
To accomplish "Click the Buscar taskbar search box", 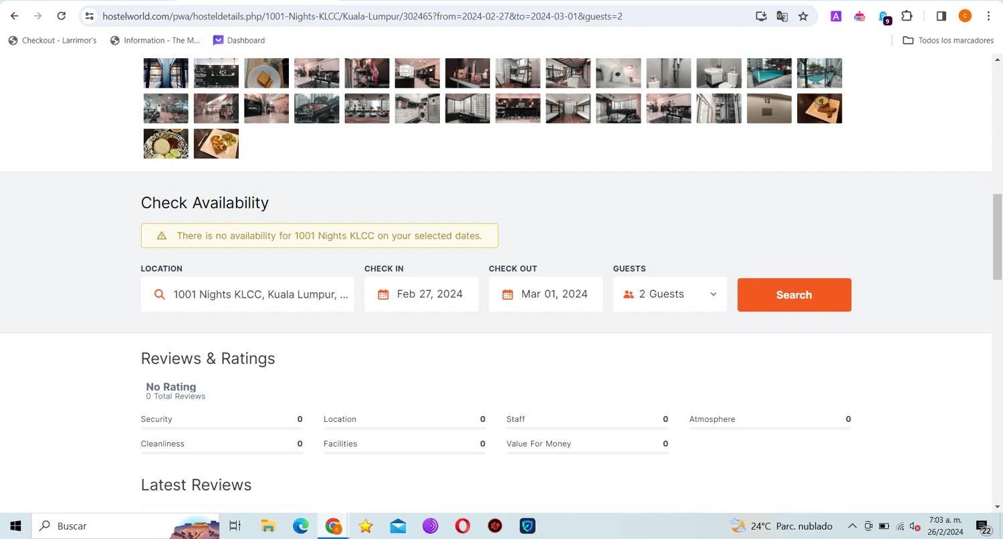I will (127, 526).
